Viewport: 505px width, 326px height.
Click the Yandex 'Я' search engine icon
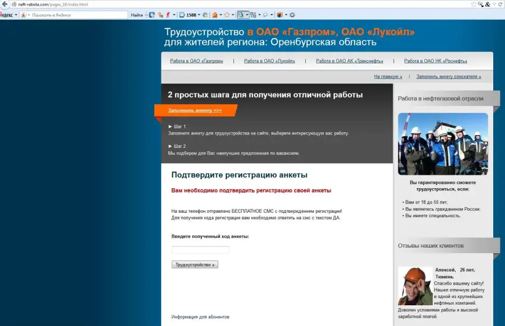click(x=24, y=15)
